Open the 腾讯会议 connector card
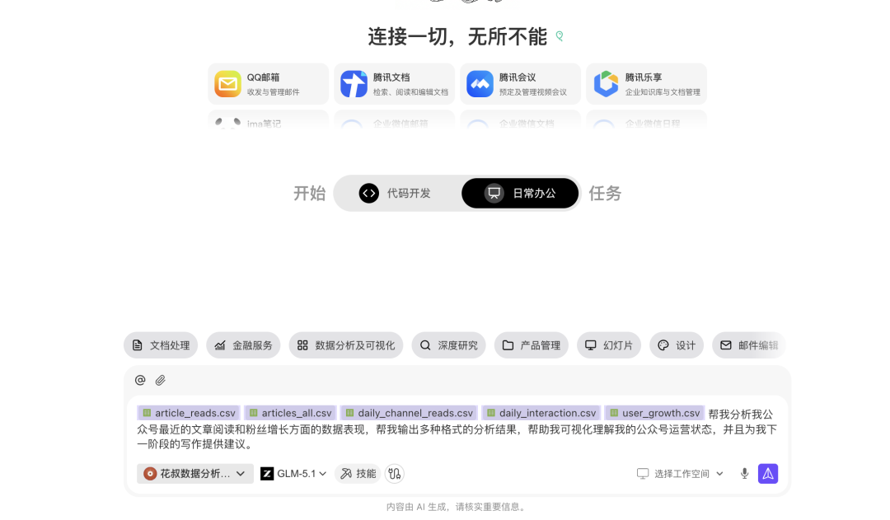Screen dimensions: 890x520 point(520,84)
